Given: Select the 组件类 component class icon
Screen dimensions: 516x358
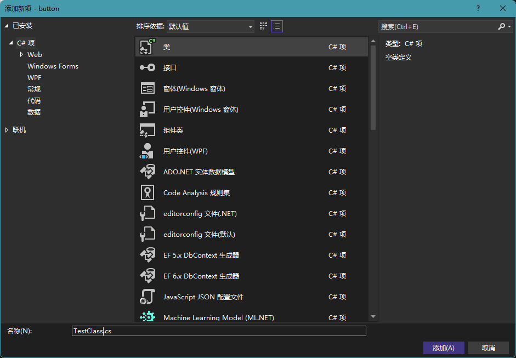Looking at the screenshot, I should tap(147, 130).
